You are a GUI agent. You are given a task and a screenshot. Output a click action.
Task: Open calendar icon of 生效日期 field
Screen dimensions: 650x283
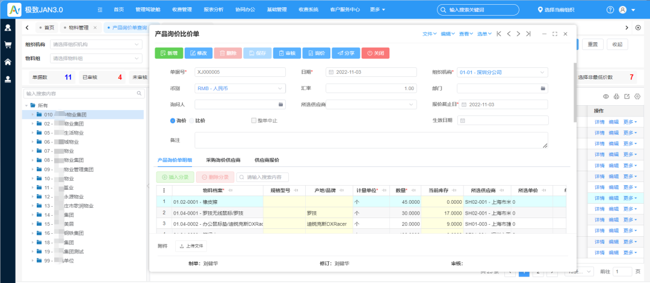point(463,120)
